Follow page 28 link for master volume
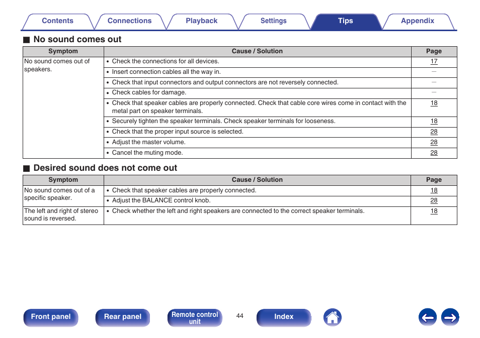 (434, 143)
